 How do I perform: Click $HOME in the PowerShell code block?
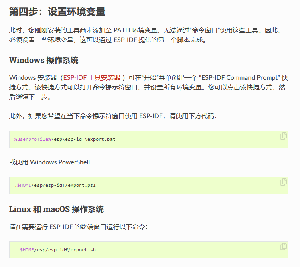[x=24, y=185]
